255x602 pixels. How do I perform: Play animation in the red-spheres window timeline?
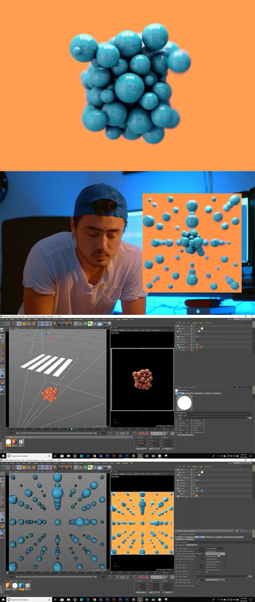tap(122, 433)
